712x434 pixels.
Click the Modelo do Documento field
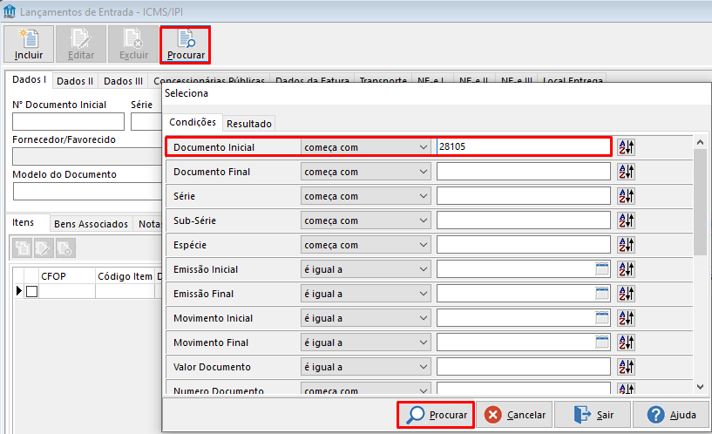pyautogui.click(x=87, y=192)
